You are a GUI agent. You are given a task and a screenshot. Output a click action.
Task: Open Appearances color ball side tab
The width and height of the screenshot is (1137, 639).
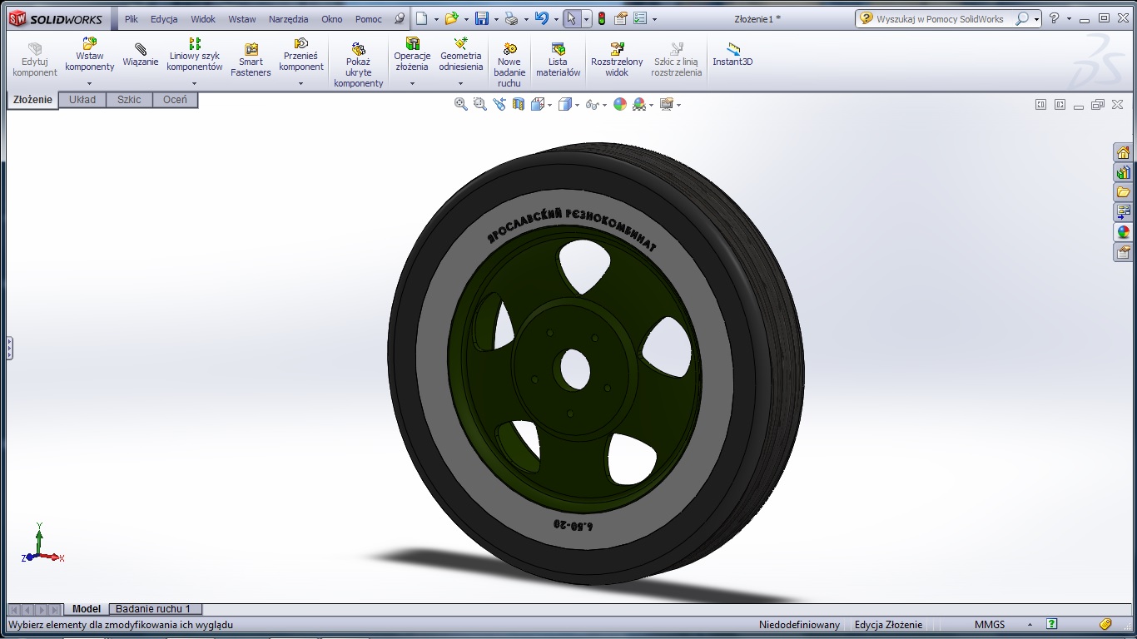[x=1124, y=232]
